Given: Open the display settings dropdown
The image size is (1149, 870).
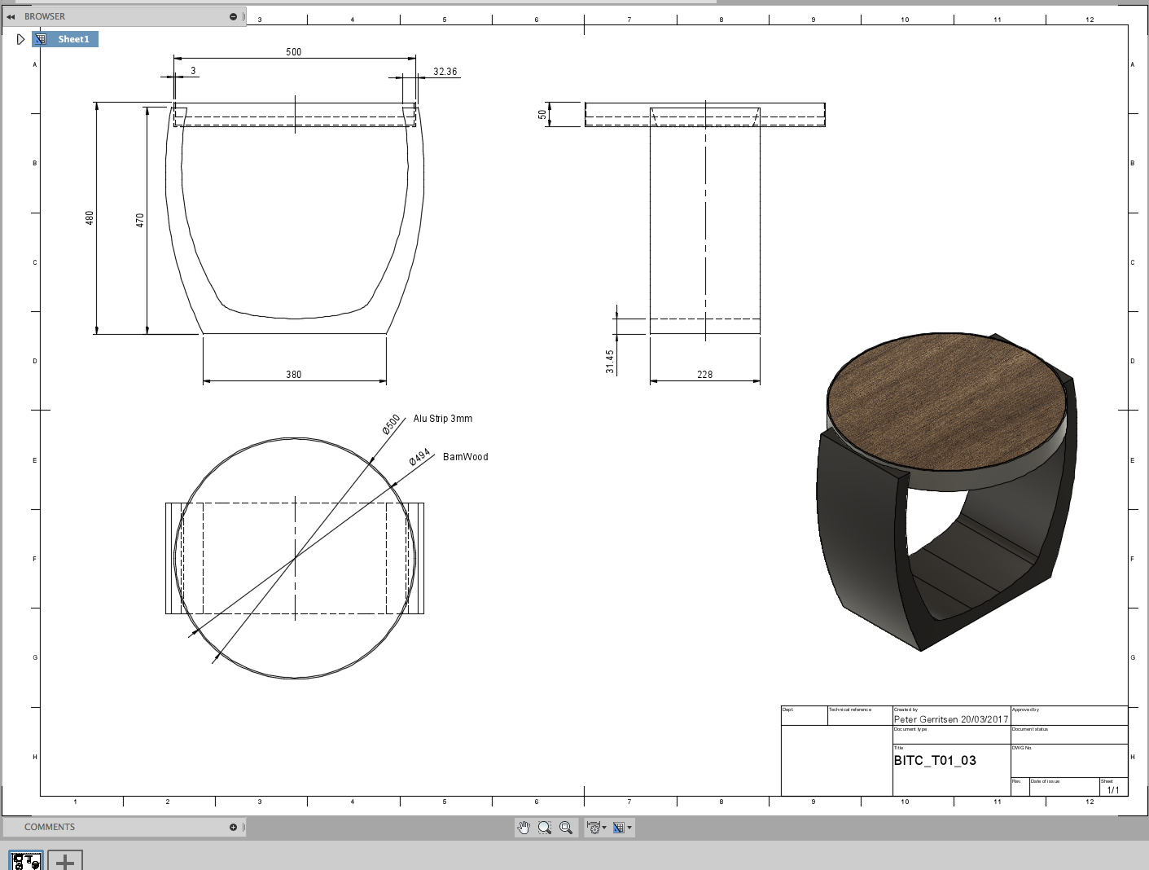Looking at the screenshot, I should tap(597, 828).
